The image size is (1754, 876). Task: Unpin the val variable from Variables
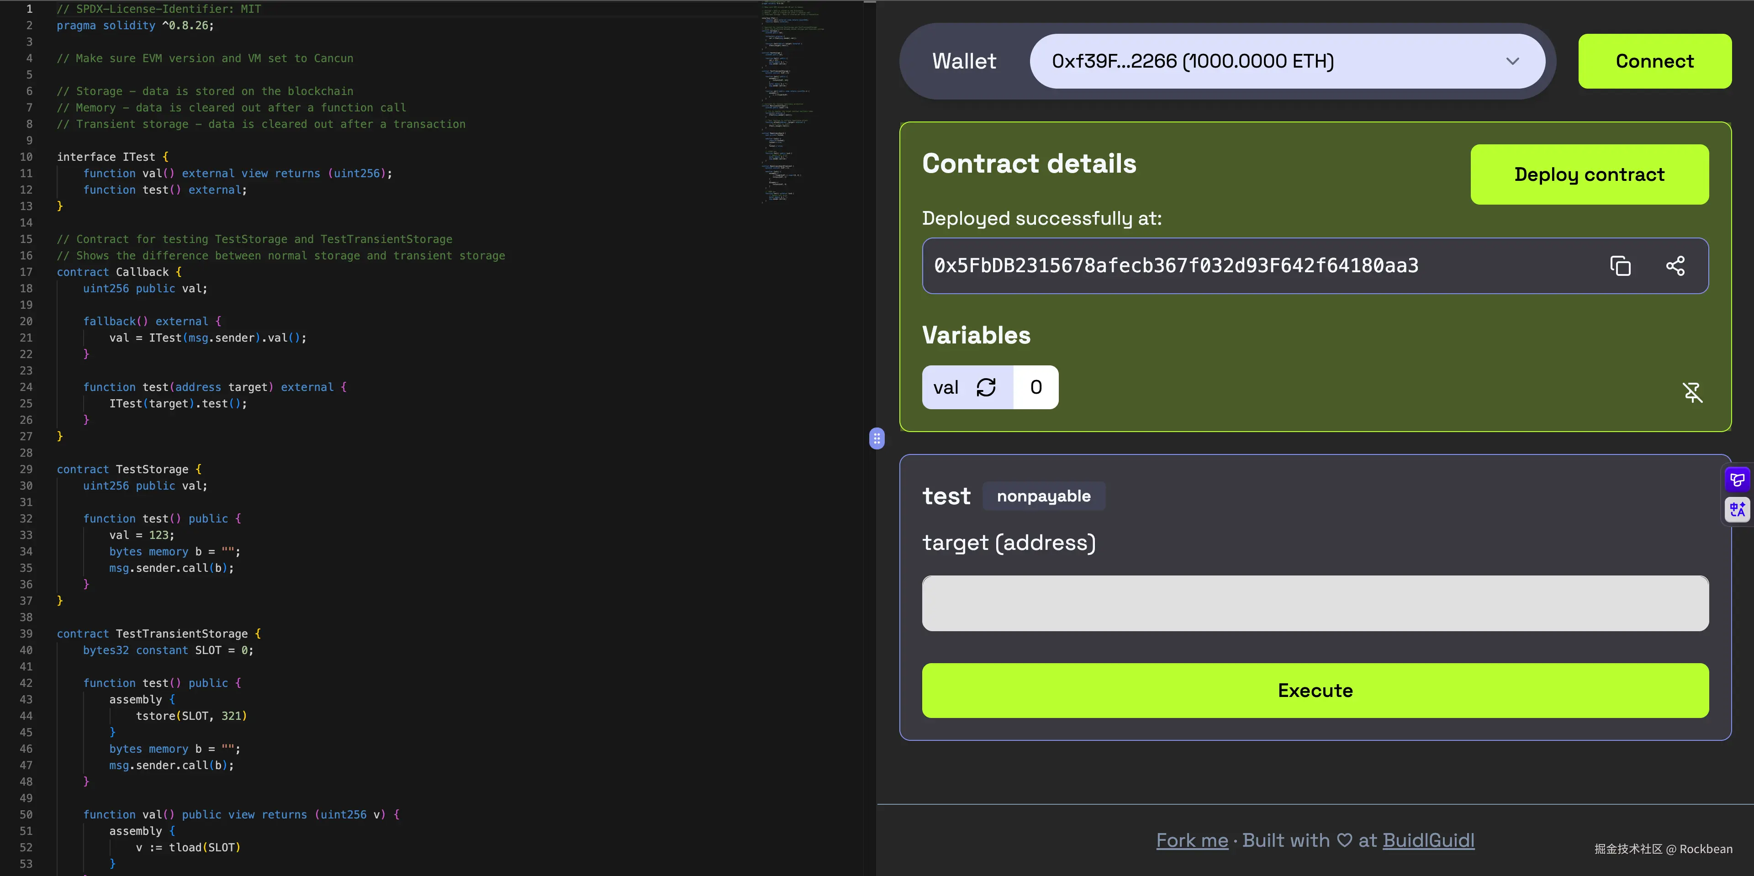pyautogui.click(x=1693, y=393)
